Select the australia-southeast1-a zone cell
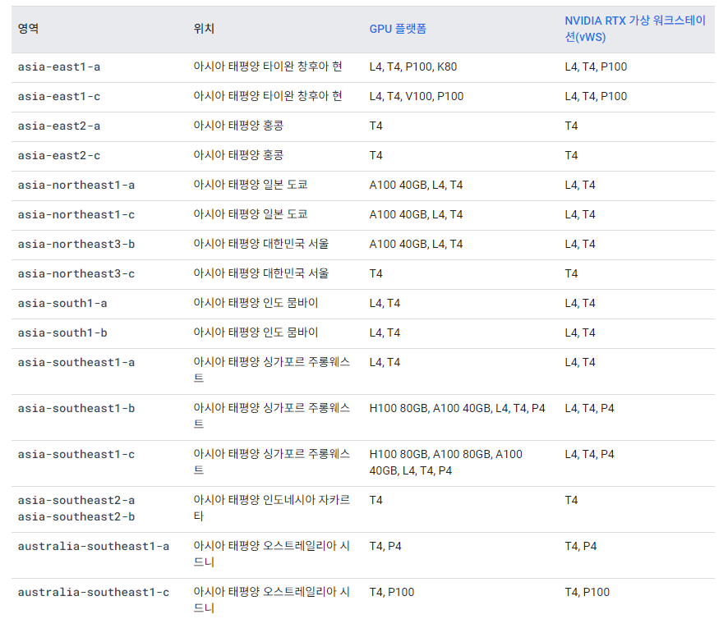This screenshot has width=728, height=619. pyautogui.click(x=94, y=547)
